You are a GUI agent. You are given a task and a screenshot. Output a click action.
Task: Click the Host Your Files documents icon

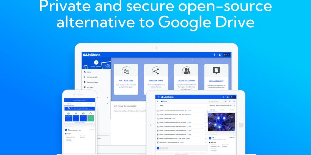click(126, 70)
